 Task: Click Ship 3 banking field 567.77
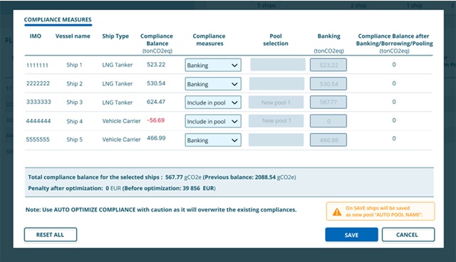pyautogui.click(x=328, y=103)
